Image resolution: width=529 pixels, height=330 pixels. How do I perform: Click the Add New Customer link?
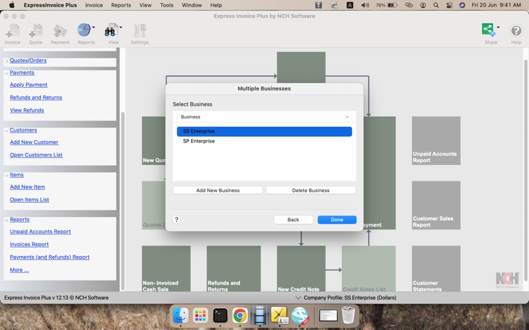34,143
